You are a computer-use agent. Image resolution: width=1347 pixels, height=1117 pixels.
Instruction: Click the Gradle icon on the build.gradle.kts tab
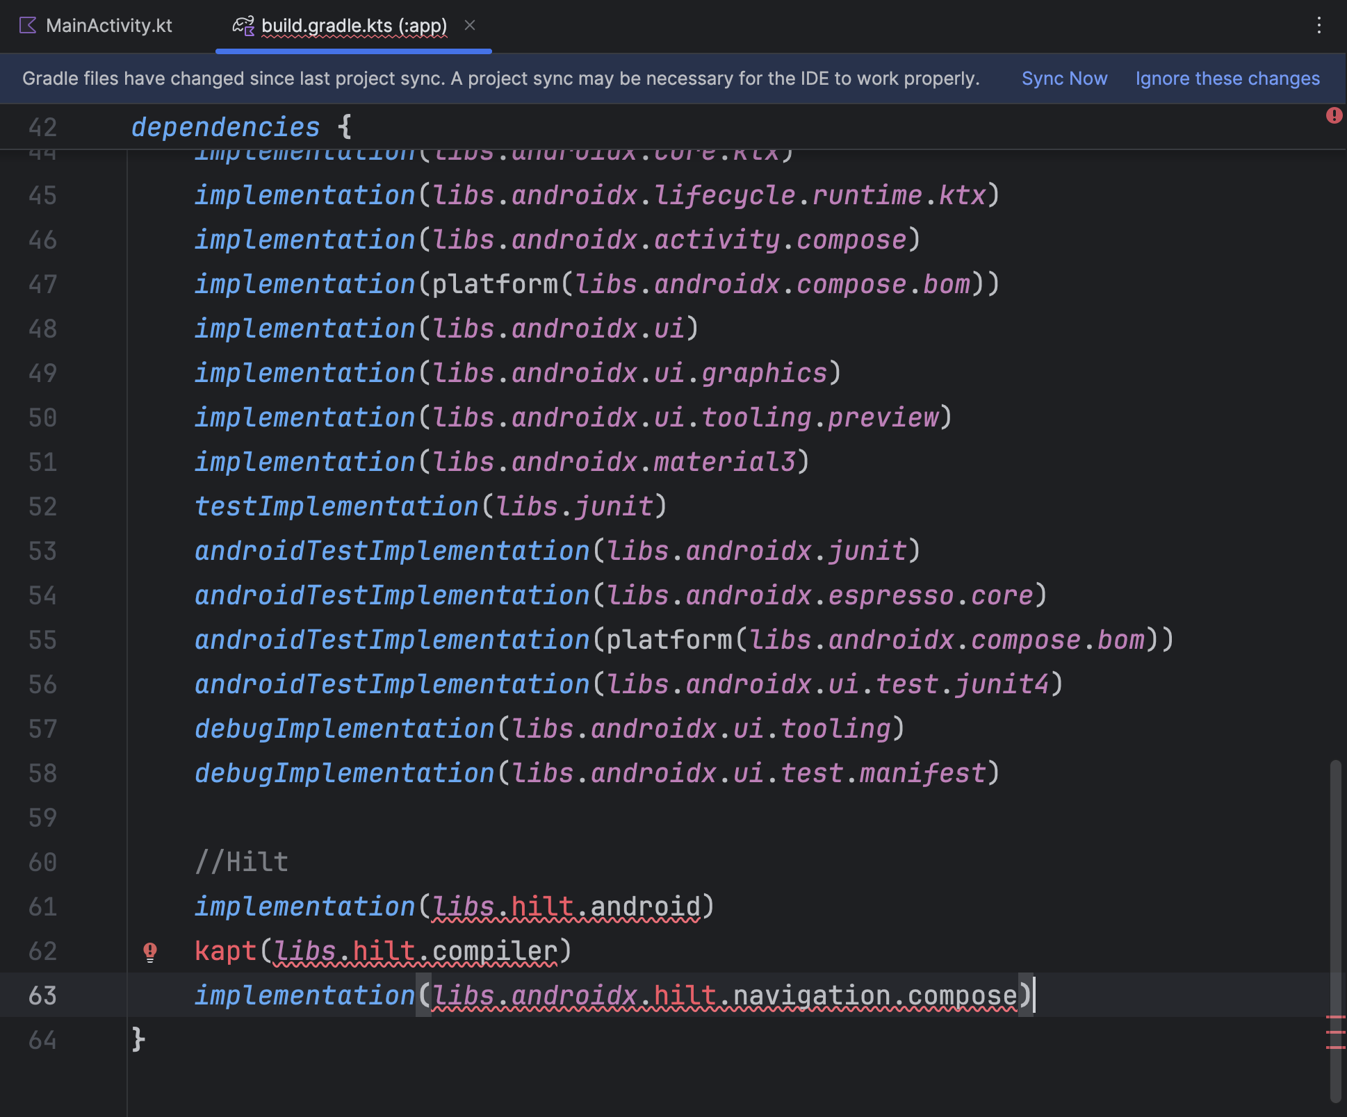(243, 26)
